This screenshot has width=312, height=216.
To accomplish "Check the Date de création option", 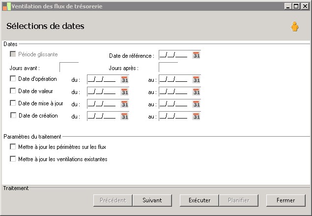I will 13,116.
